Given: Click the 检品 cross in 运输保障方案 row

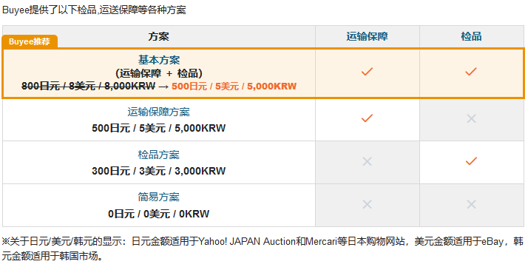Looking at the screenshot, I should point(471,118).
